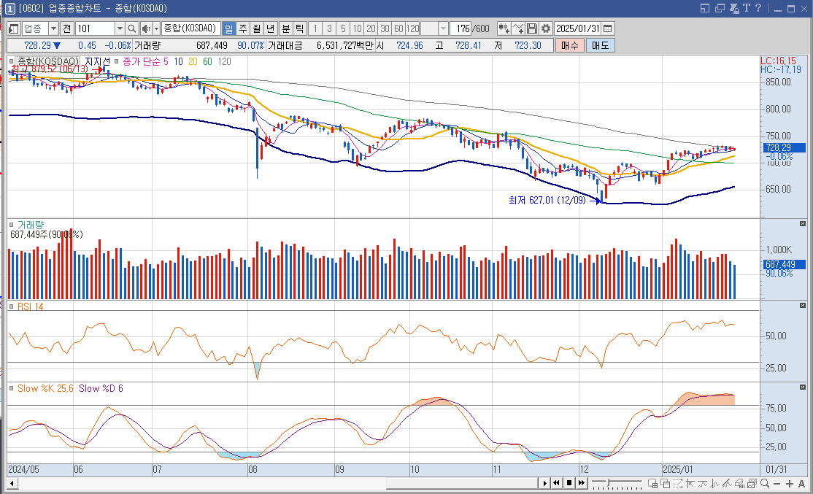Click the 매수 (buy) button
This screenshot has height=494, width=813.
570,46
